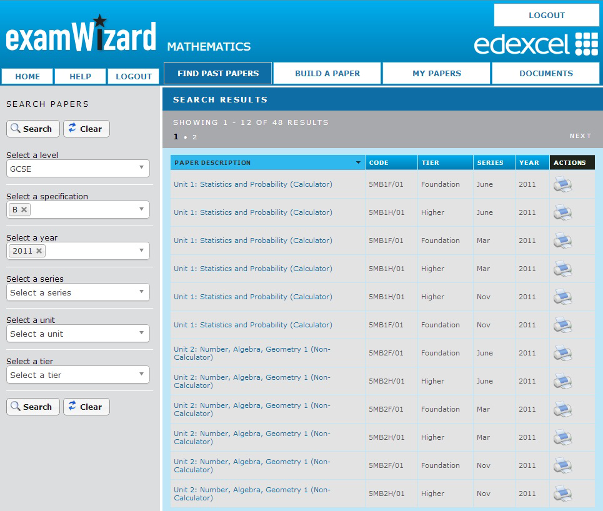Expand the Select a series dropdown

click(78, 292)
